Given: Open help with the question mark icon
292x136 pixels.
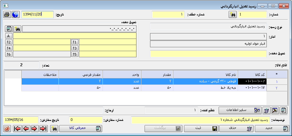Looking at the screenshot, I should pyautogui.click(x=15, y=14).
